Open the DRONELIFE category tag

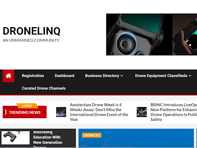(92, 135)
